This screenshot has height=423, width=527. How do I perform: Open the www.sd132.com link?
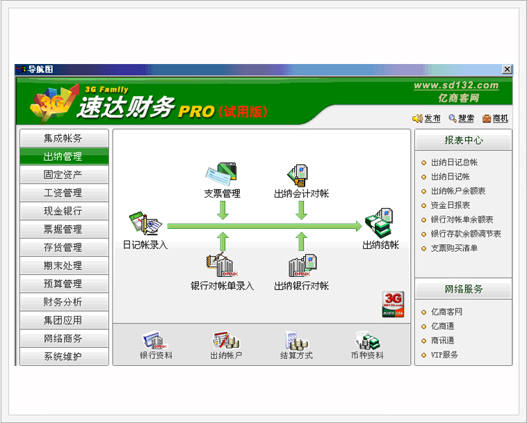456,86
